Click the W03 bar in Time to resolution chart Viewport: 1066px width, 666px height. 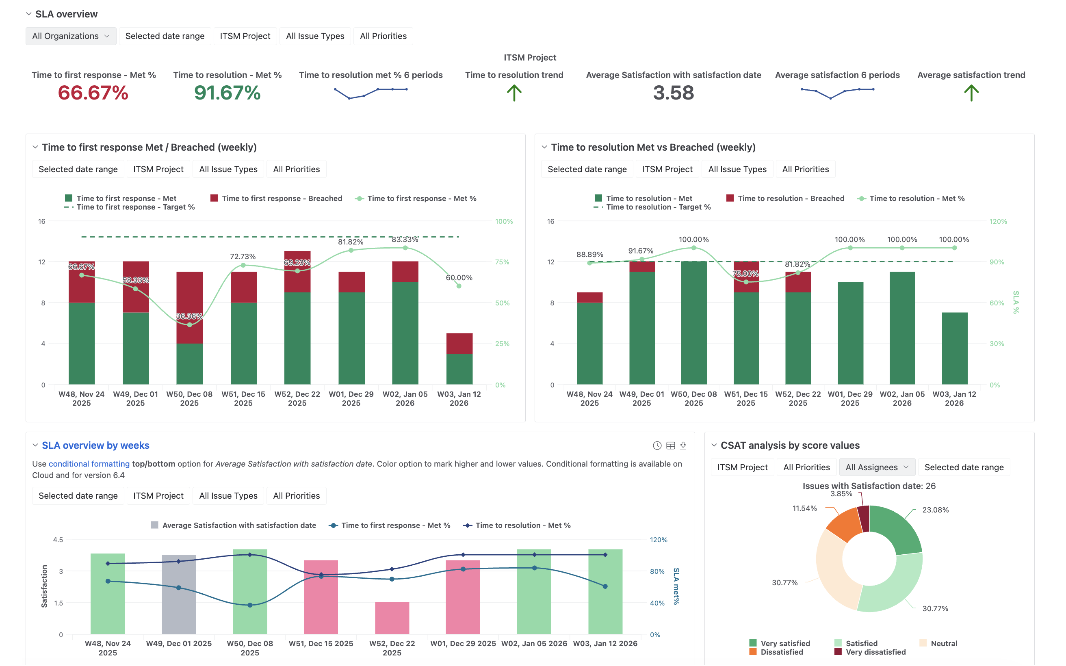coord(955,349)
